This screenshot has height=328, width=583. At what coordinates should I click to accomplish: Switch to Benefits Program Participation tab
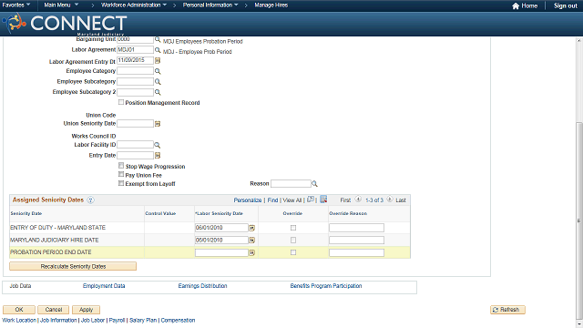(326, 286)
